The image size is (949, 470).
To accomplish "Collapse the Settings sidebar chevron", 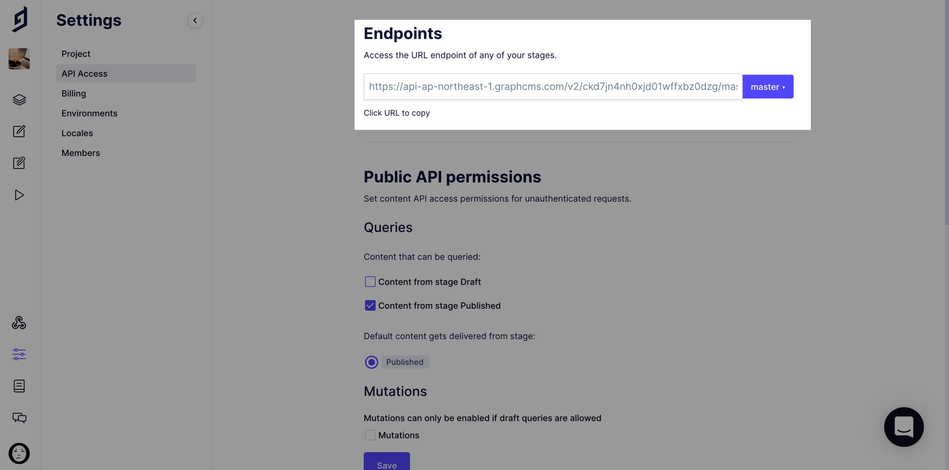I will 195,20.
